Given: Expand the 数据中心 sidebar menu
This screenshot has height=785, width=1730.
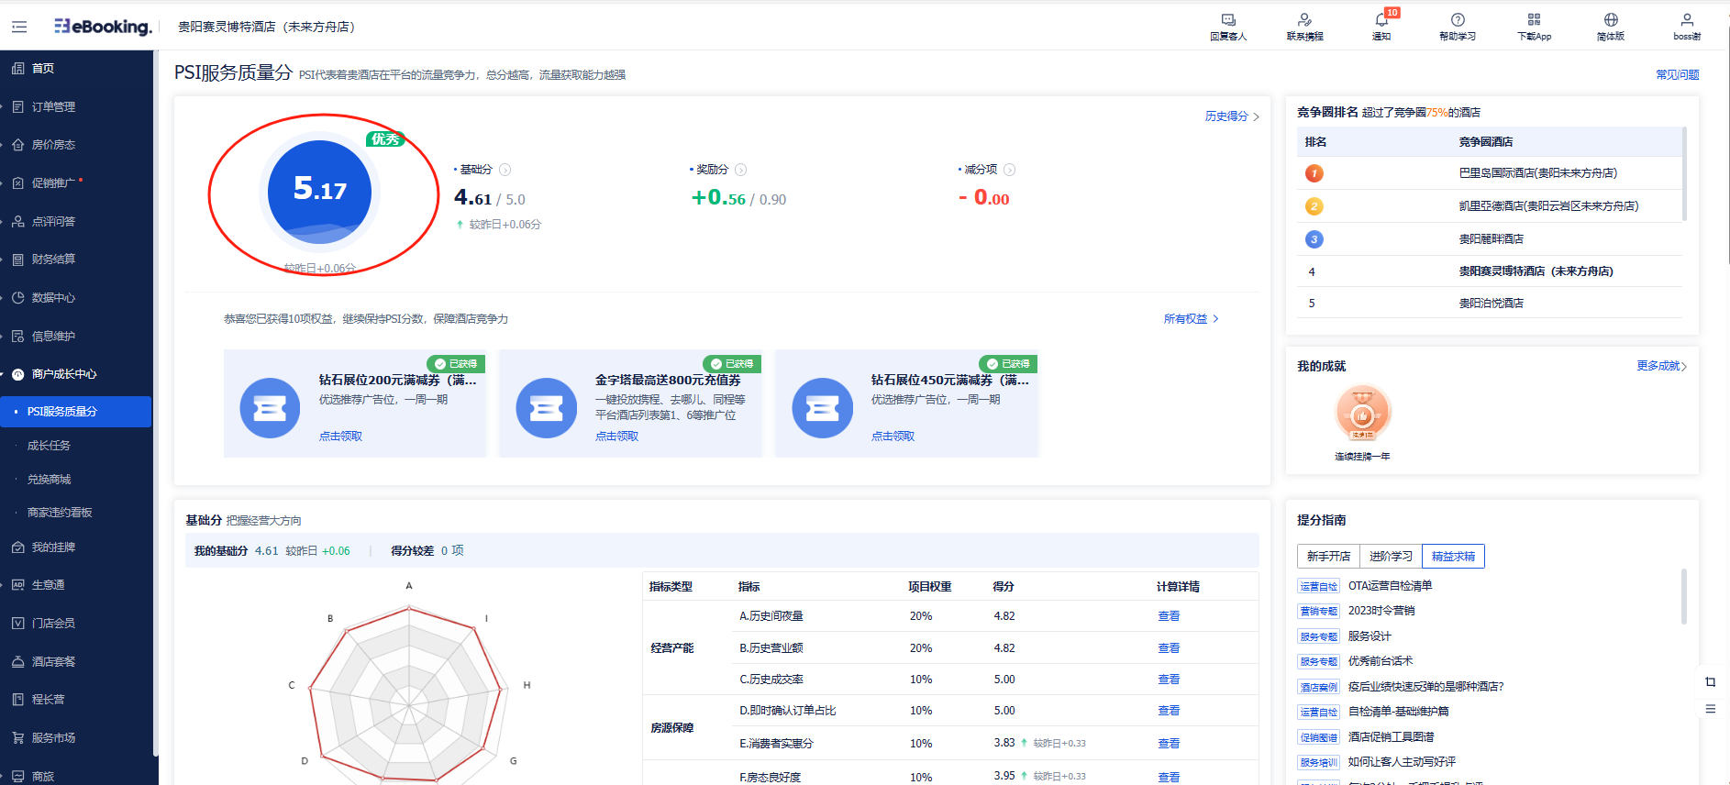Looking at the screenshot, I should pyautogui.click(x=53, y=298).
